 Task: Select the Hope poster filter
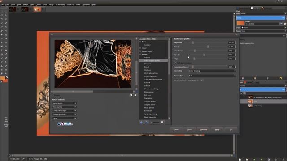point(149,108)
